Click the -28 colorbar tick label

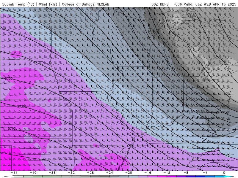click(x=90, y=173)
